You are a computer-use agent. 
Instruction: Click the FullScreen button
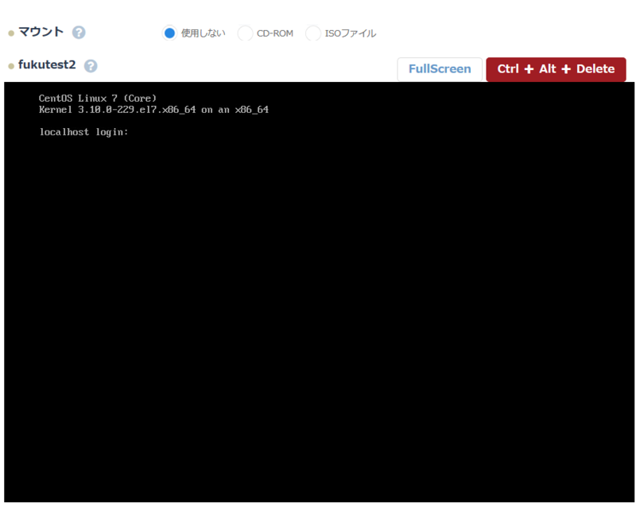click(x=440, y=69)
